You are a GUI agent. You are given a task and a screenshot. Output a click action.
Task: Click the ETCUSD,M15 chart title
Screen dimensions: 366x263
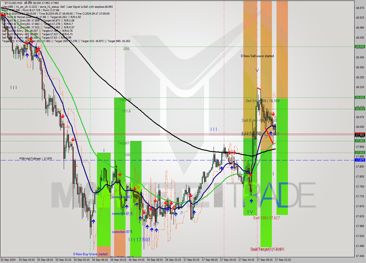click(13, 3)
